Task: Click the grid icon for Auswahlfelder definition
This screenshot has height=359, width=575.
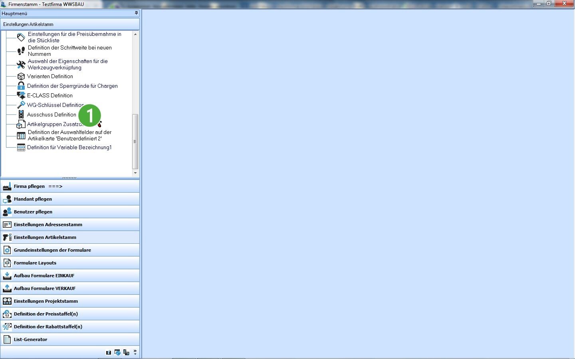Action: pos(21,136)
